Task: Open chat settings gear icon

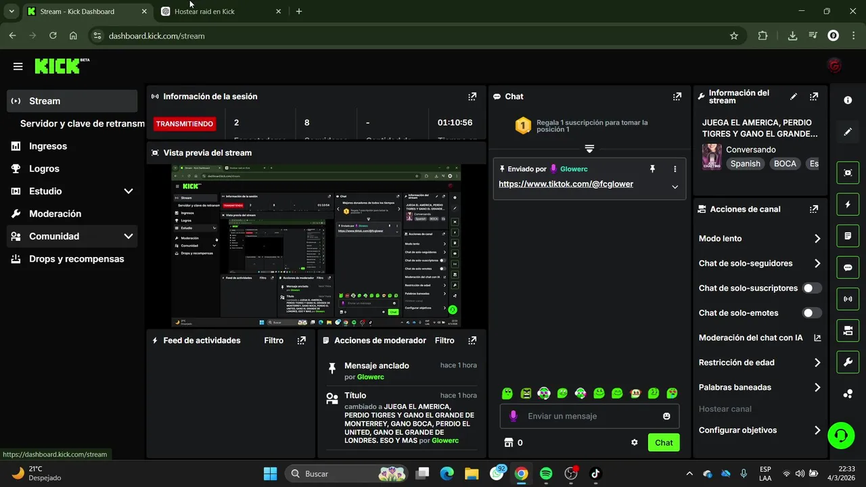Action: 635,442
